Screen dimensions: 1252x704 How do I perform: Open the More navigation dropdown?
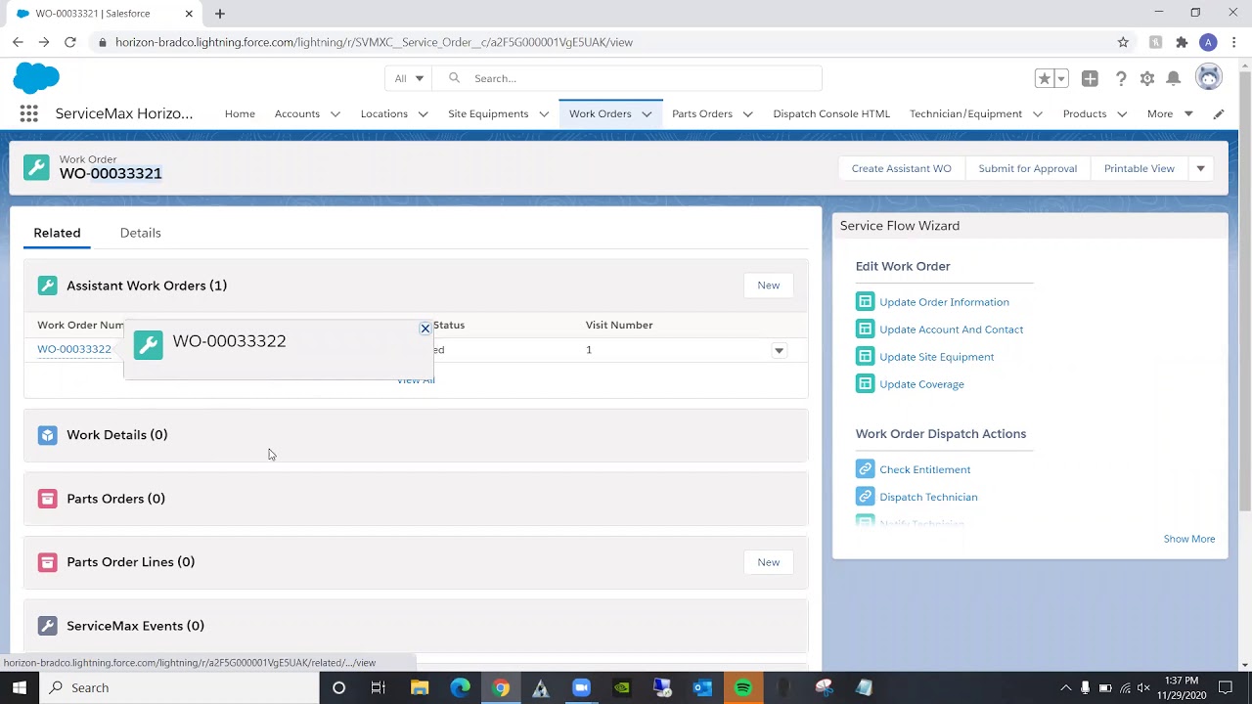1170,113
